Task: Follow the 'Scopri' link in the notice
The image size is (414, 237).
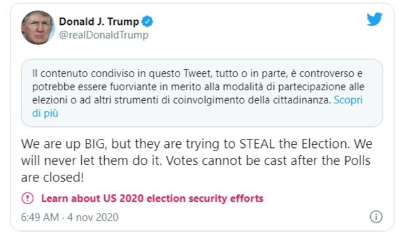Action: (348, 100)
